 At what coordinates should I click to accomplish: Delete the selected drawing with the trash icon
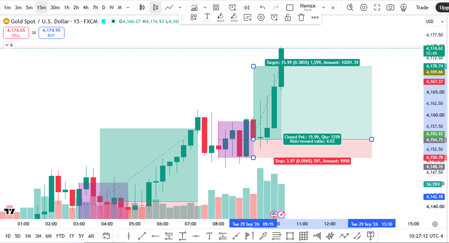[x=301, y=17]
